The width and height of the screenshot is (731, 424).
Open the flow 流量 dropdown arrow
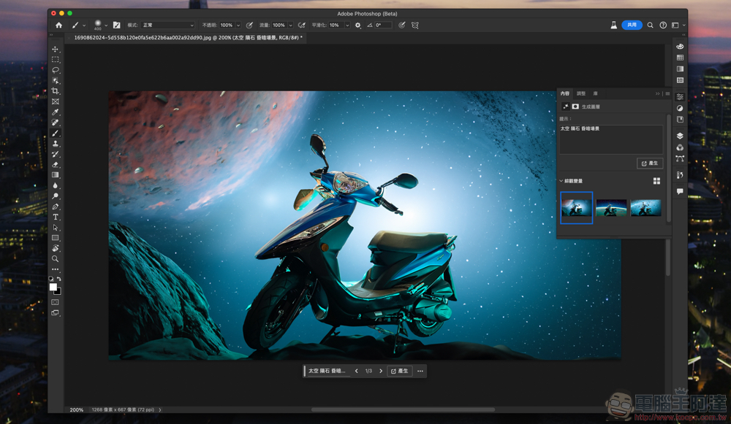point(290,25)
